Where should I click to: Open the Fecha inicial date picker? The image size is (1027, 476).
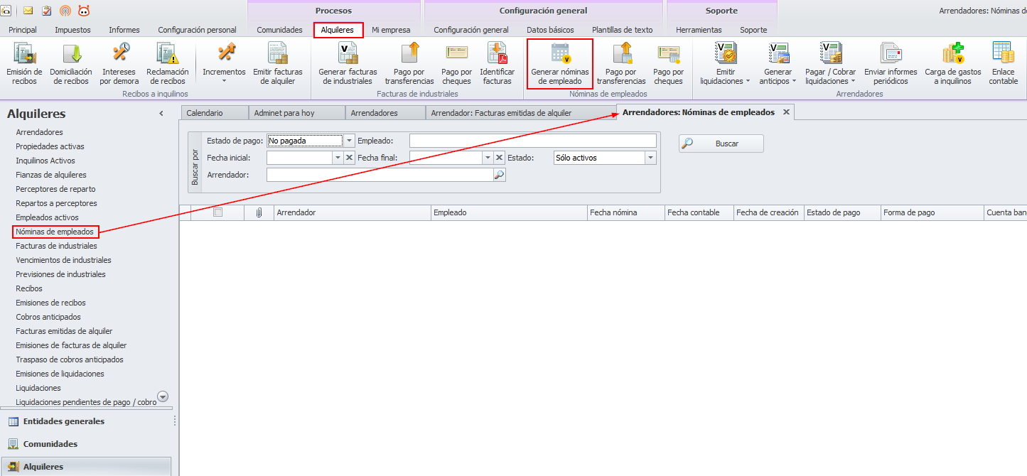click(x=338, y=158)
